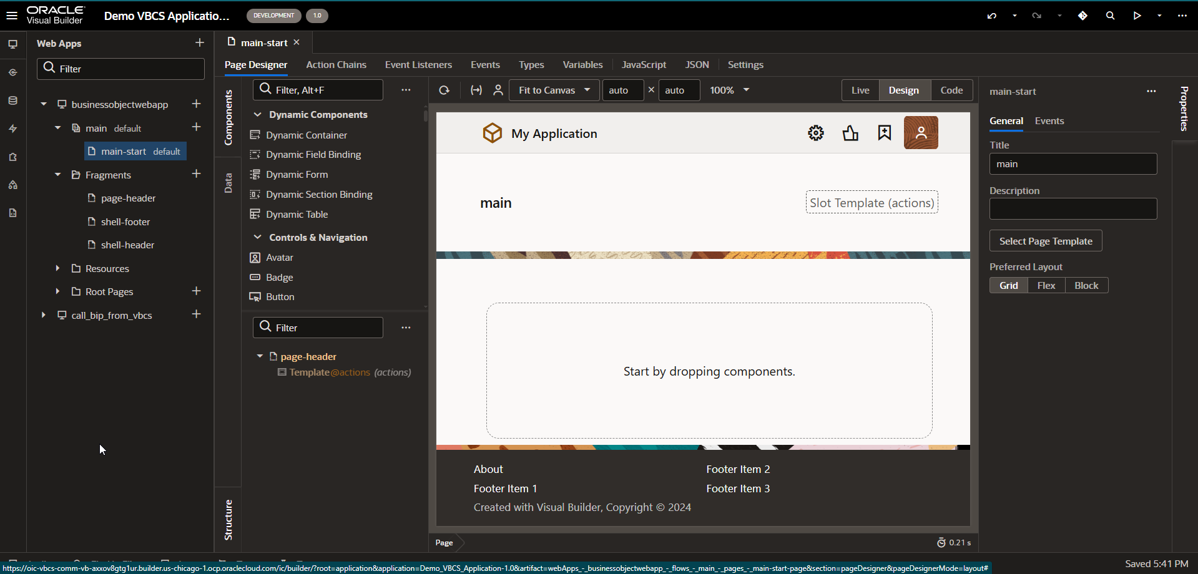Open the Settings tab
The image size is (1198, 574).
pos(745,64)
